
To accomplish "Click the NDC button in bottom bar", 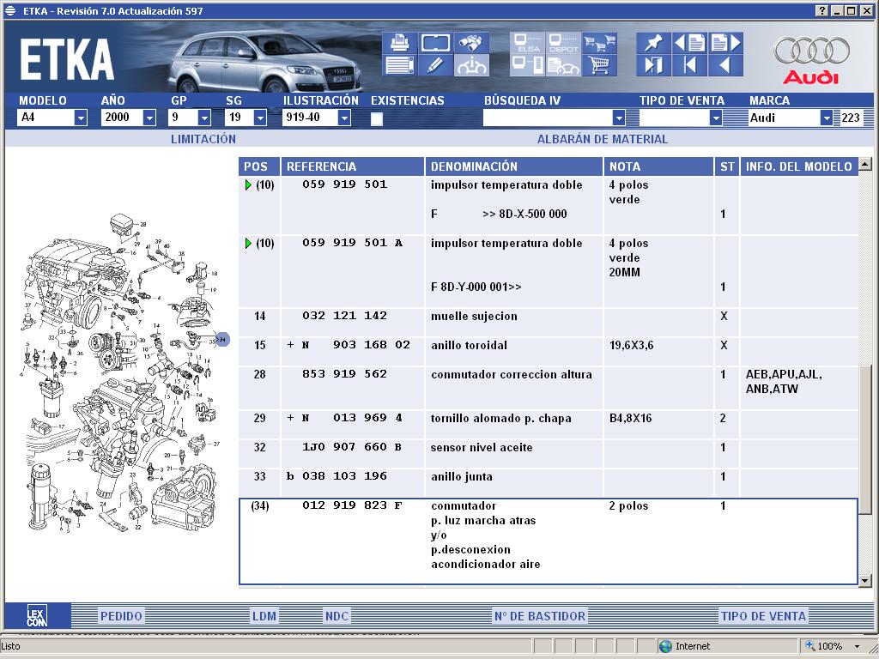I will (x=336, y=616).
